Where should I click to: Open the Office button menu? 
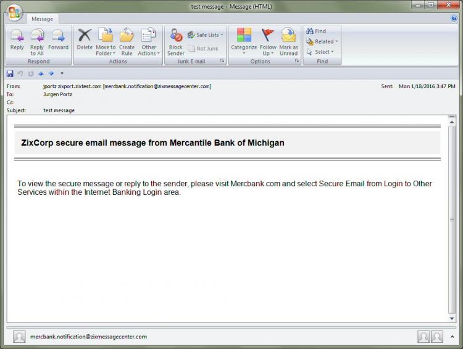(x=14, y=12)
